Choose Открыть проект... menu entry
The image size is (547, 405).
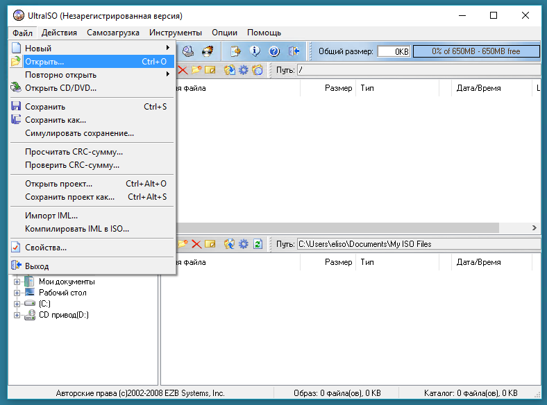pyautogui.click(x=92, y=184)
